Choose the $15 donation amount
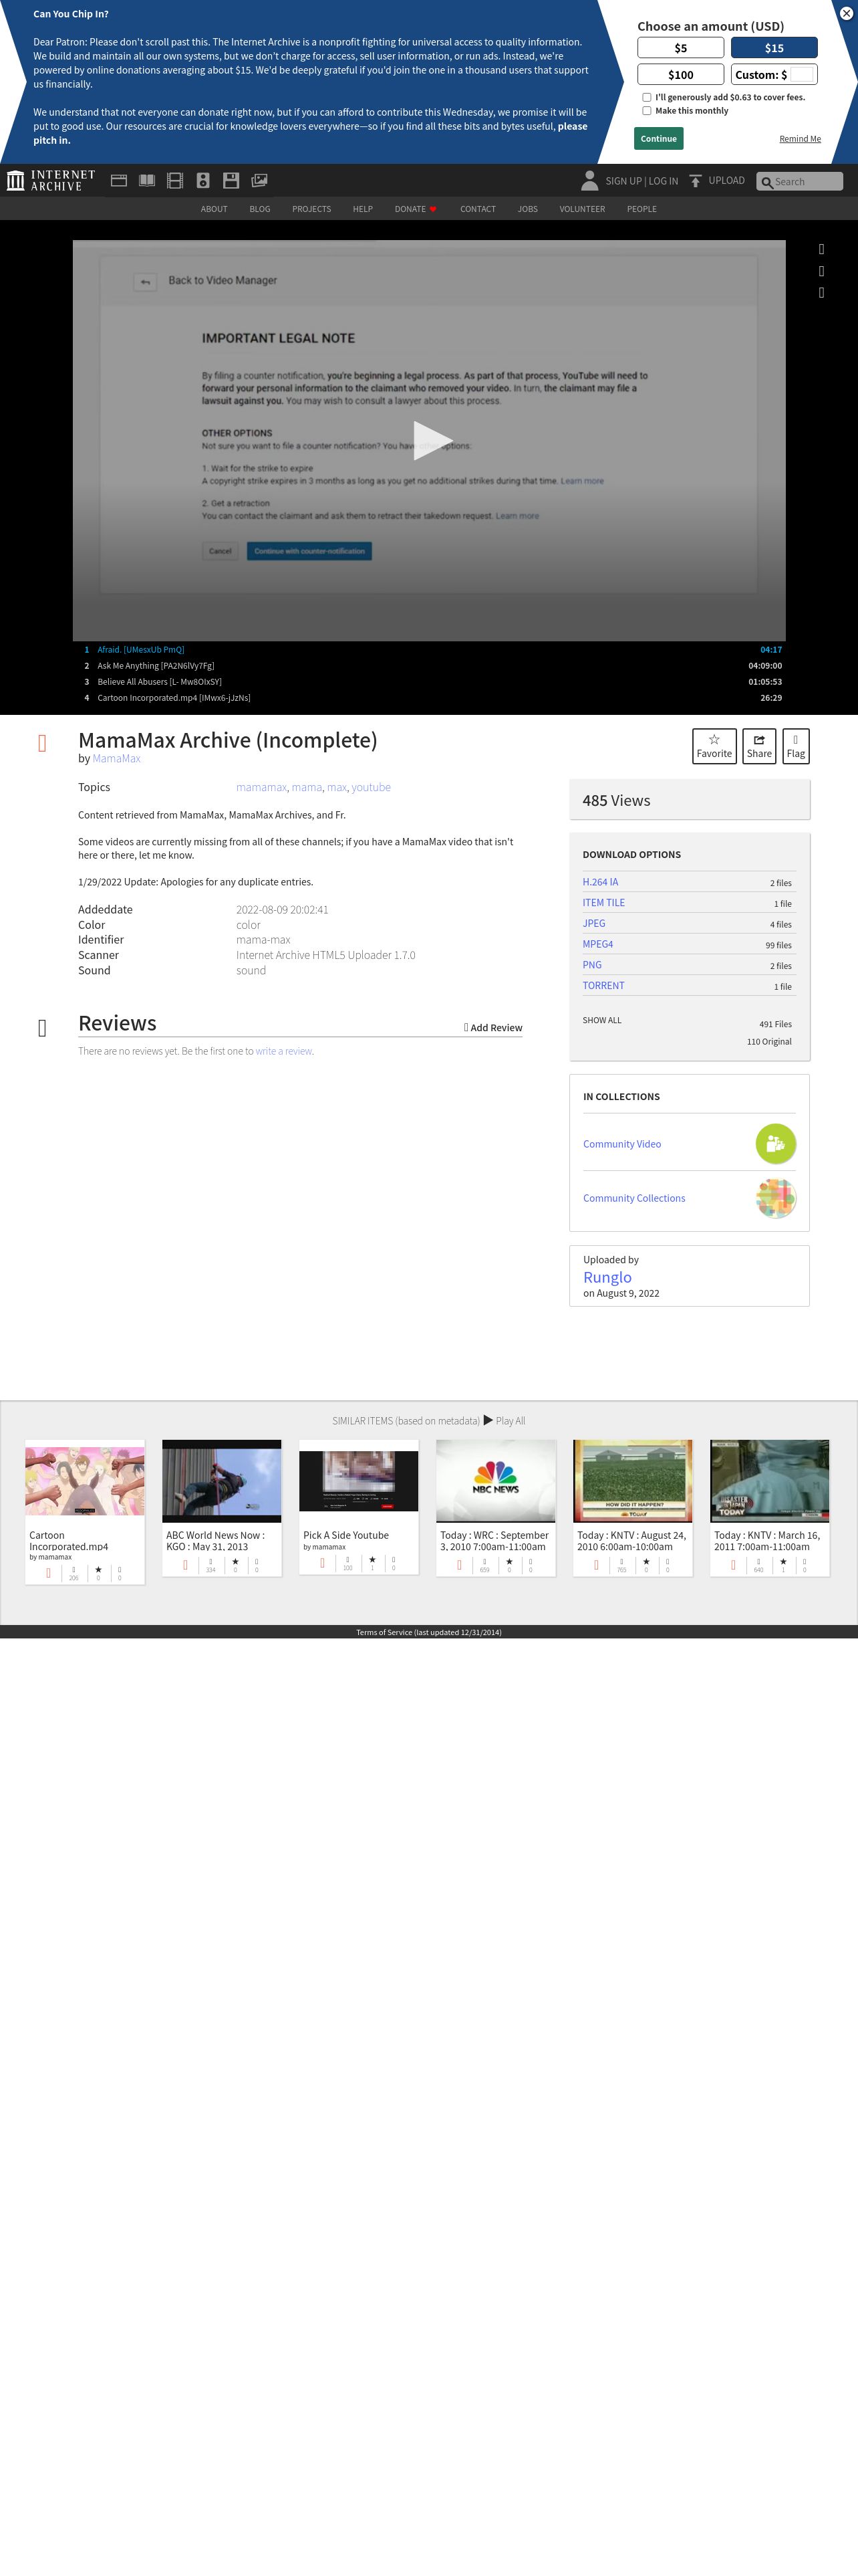This screenshot has width=858, height=2576. 774,48
